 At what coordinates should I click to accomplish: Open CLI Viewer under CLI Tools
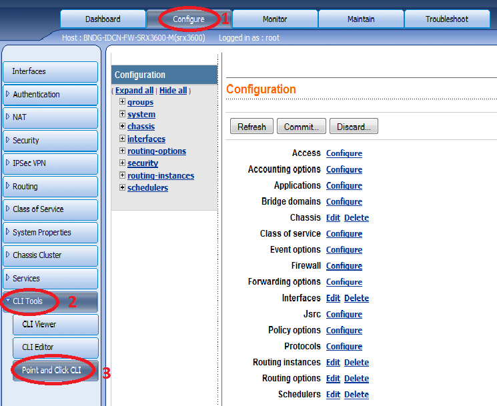[55, 324]
